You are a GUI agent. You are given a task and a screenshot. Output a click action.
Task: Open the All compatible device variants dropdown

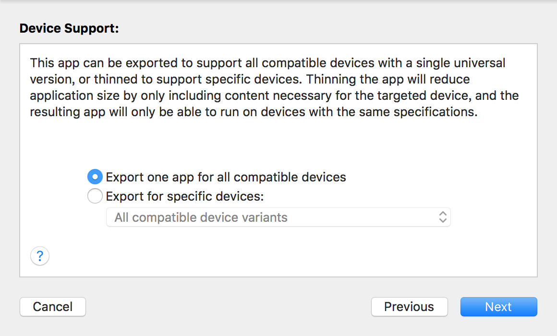pyautogui.click(x=278, y=217)
